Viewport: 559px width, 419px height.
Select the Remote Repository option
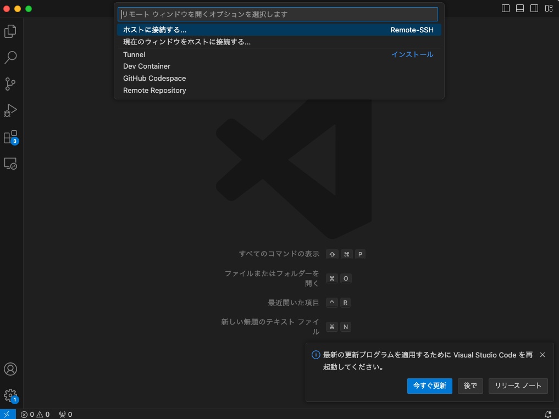click(154, 90)
